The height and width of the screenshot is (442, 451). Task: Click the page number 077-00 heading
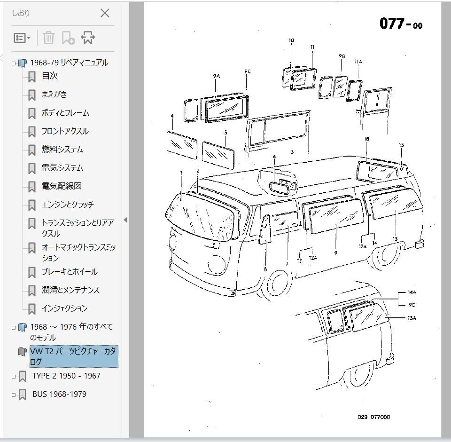click(x=401, y=24)
